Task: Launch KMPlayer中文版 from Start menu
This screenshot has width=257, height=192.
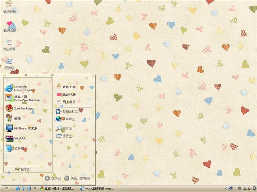Action: click(21, 128)
